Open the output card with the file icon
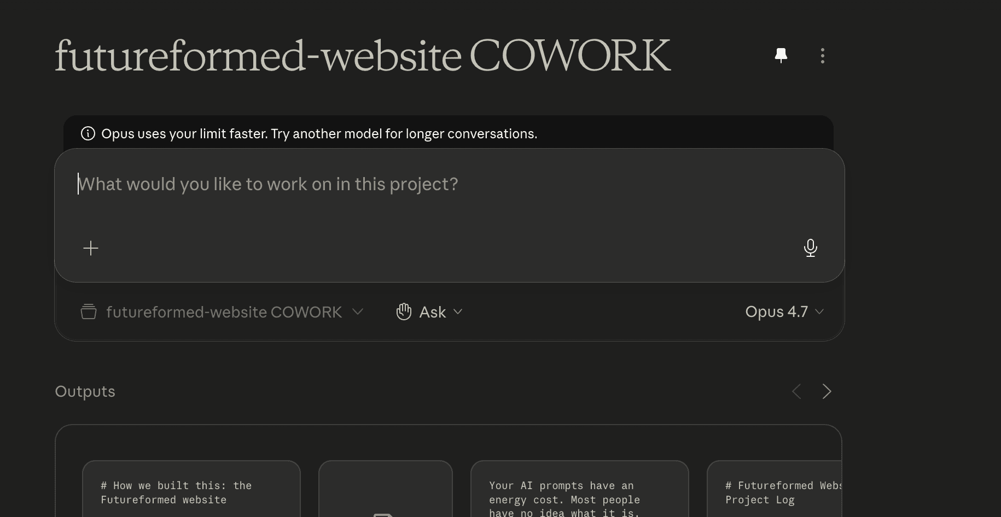 point(386,489)
